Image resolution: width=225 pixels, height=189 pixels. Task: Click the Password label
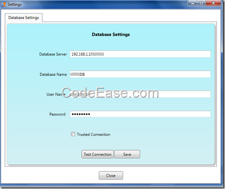pyautogui.click(x=57, y=114)
